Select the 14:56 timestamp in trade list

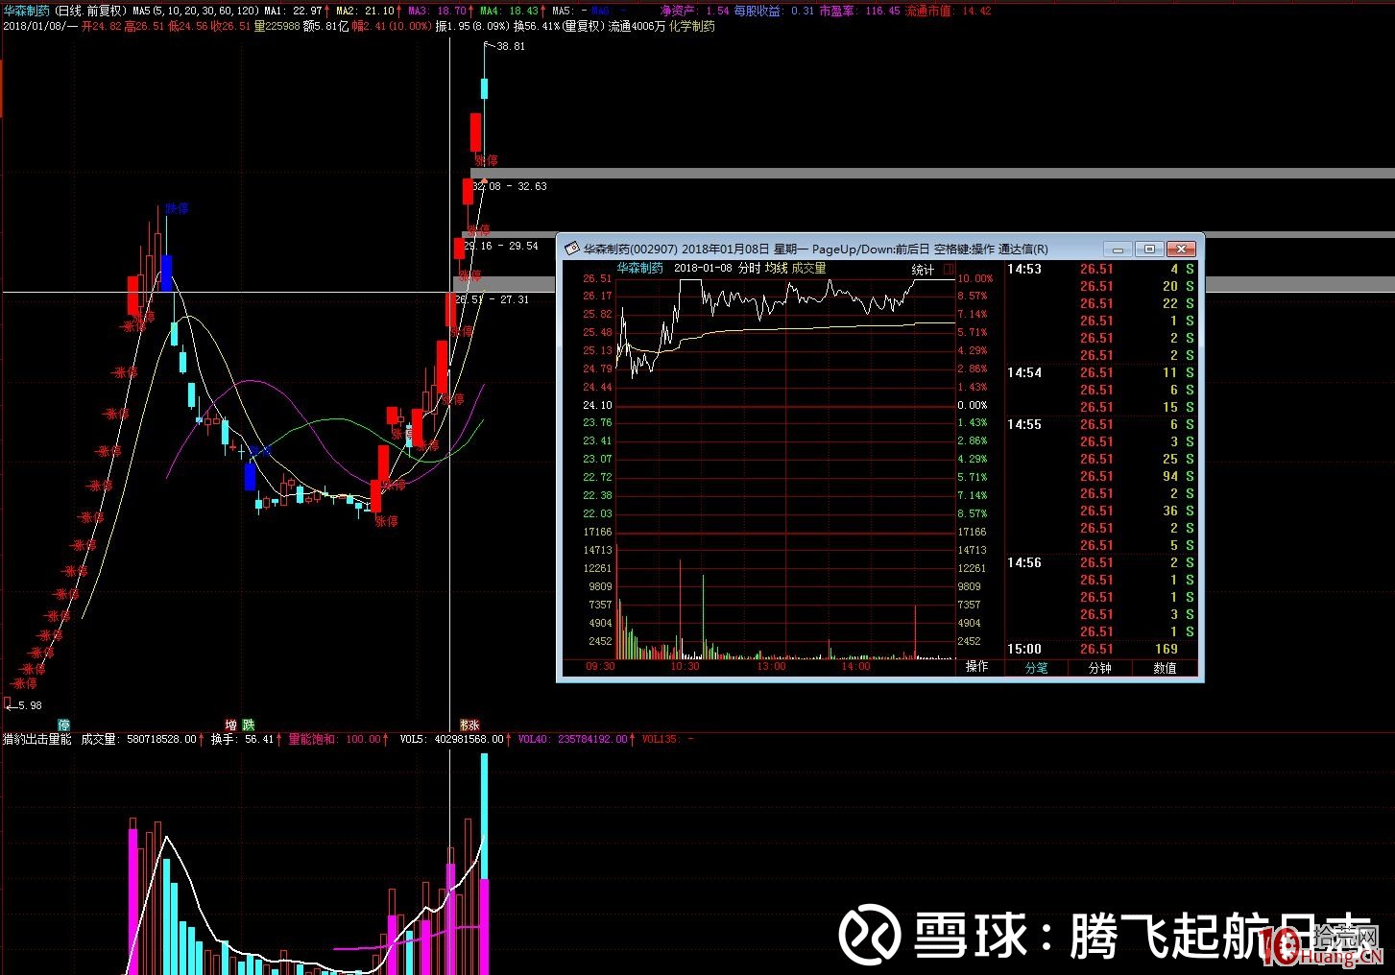(x=1024, y=562)
